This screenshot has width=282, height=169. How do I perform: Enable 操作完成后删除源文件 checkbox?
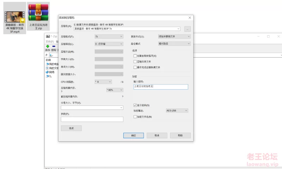135,67
